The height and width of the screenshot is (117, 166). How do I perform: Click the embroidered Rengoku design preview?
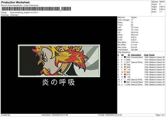pyautogui.click(x=59, y=61)
